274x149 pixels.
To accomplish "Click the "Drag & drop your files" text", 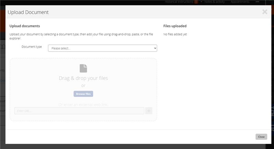I will coord(83,78).
